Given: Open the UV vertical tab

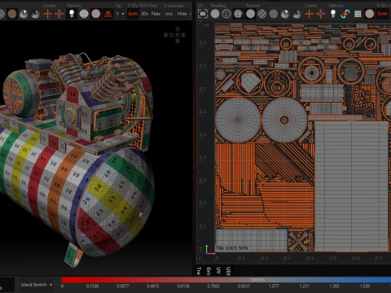Looking at the screenshot, I should pyautogui.click(x=218, y=271).
